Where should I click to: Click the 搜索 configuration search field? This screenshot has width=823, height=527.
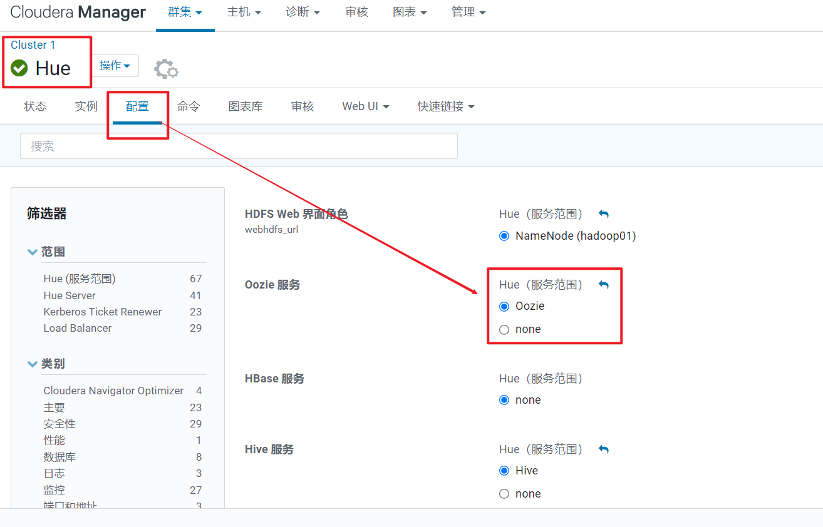pyautogui.click(x=239, y=146)
